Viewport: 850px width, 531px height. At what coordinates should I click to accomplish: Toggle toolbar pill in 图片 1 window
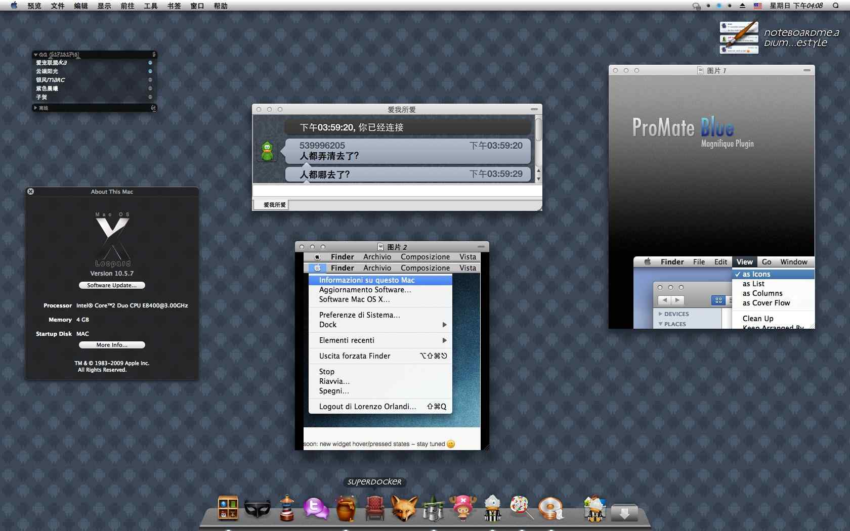click(x=806, y=70)
